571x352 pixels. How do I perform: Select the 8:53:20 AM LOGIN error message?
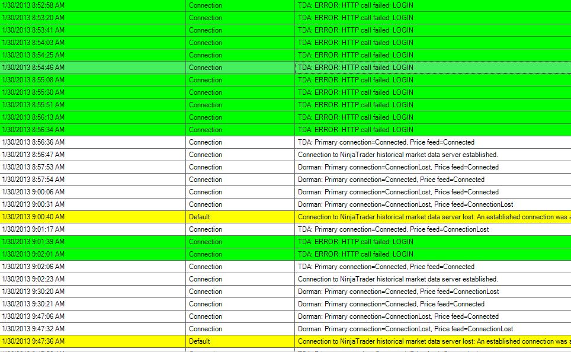433,18
